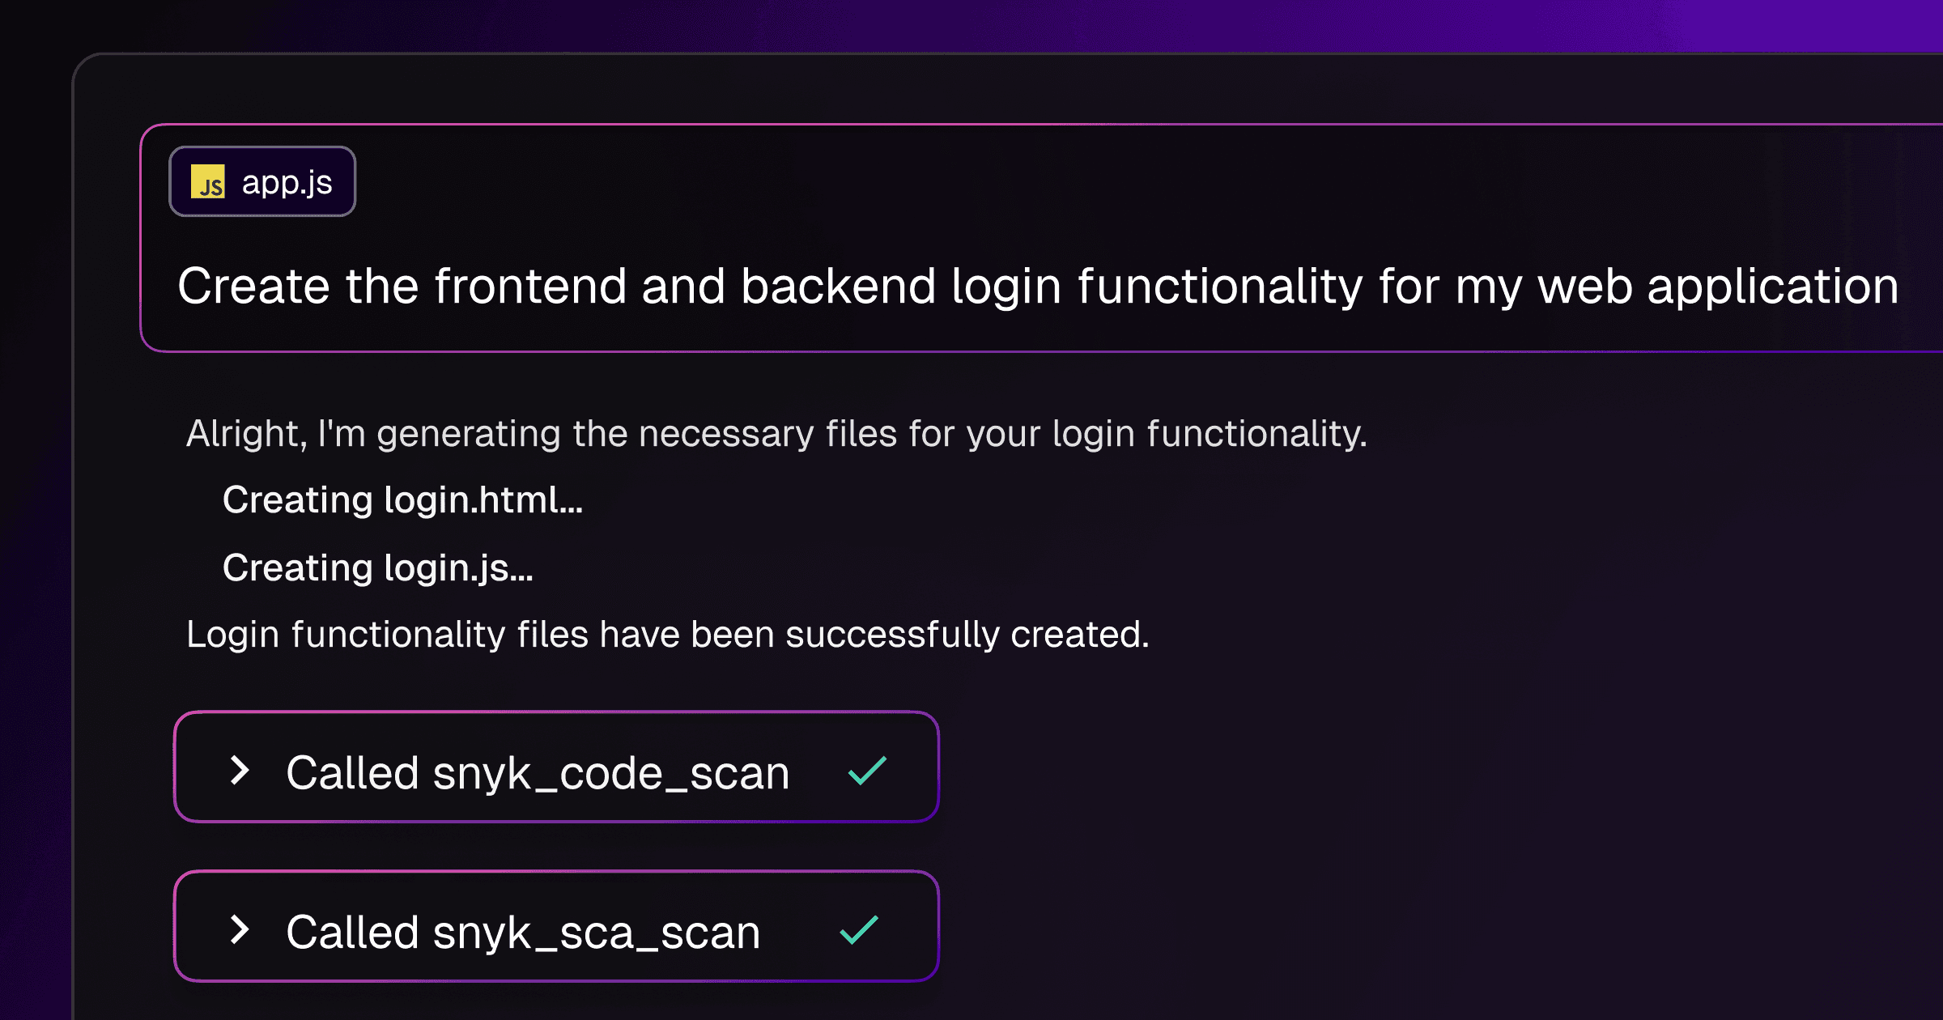Select the 'Called snyk_sca_scan' label

pos(523,933)
